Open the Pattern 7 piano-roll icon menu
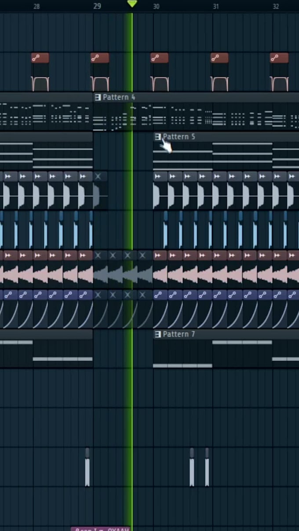 pyautogui.click(x=158, y=334)
